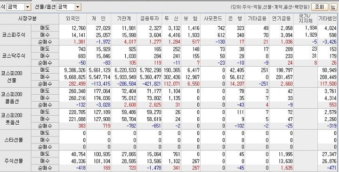Click the 기타금융 column header
This screenshot has height=172, width=339.
(257, 19)
